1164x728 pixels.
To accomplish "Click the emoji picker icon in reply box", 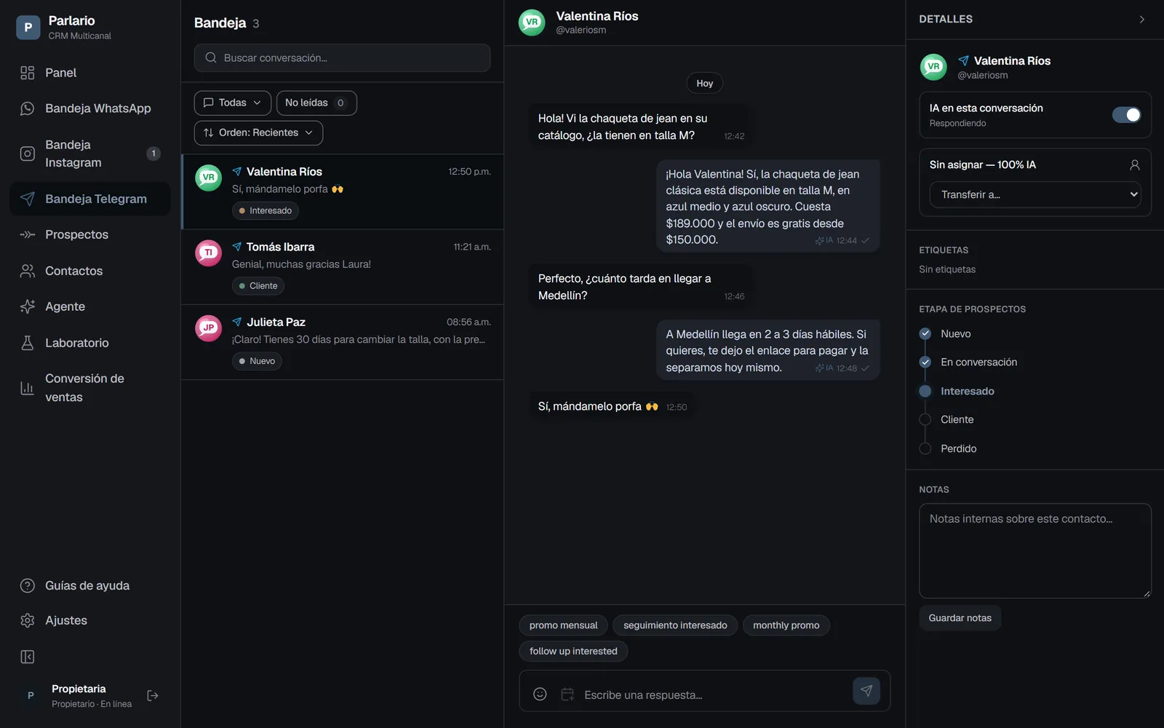I will 540,694.
